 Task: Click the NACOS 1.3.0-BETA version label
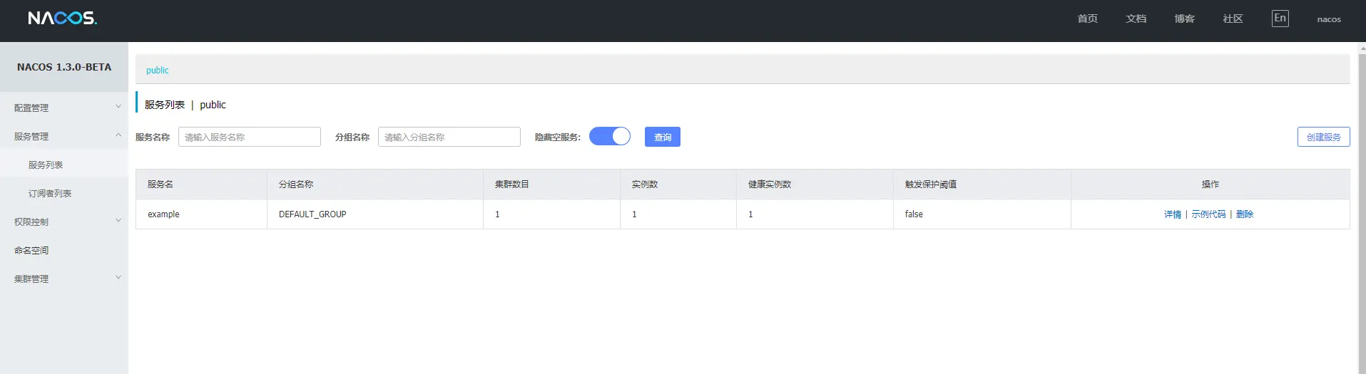point(64,67)
